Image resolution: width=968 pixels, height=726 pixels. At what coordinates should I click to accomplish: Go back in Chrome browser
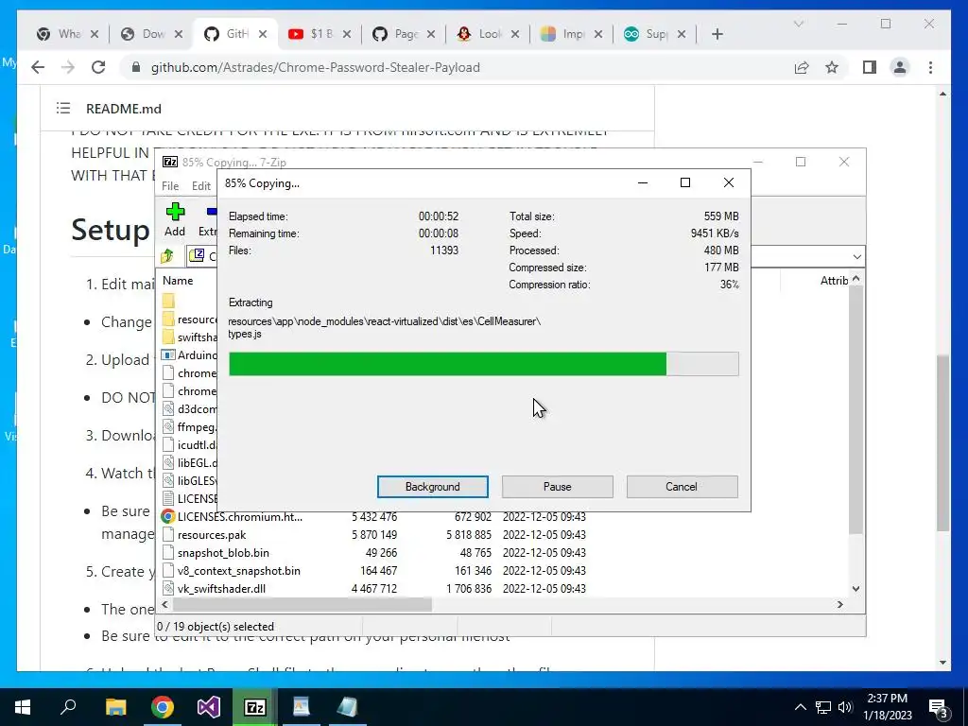[38, 67]
